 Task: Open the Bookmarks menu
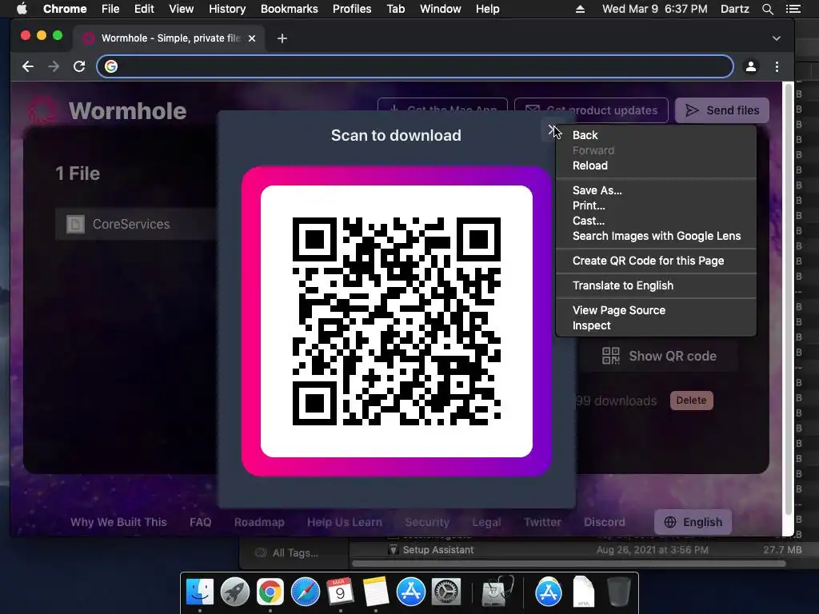(290, 9)
